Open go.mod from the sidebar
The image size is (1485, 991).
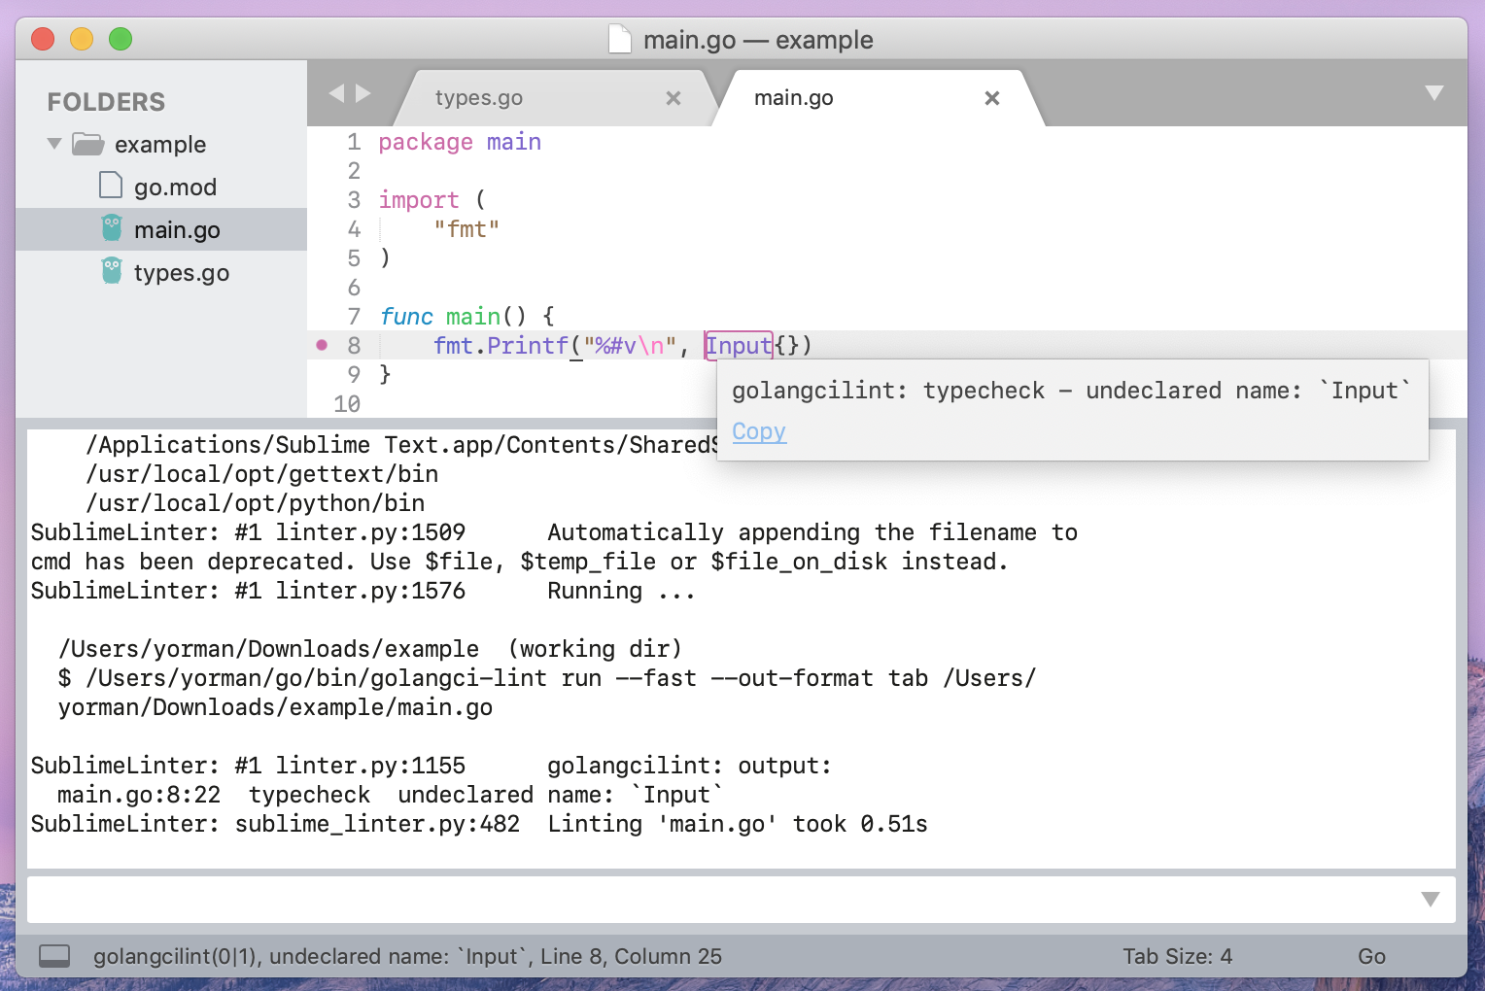[x=175, y=186]
